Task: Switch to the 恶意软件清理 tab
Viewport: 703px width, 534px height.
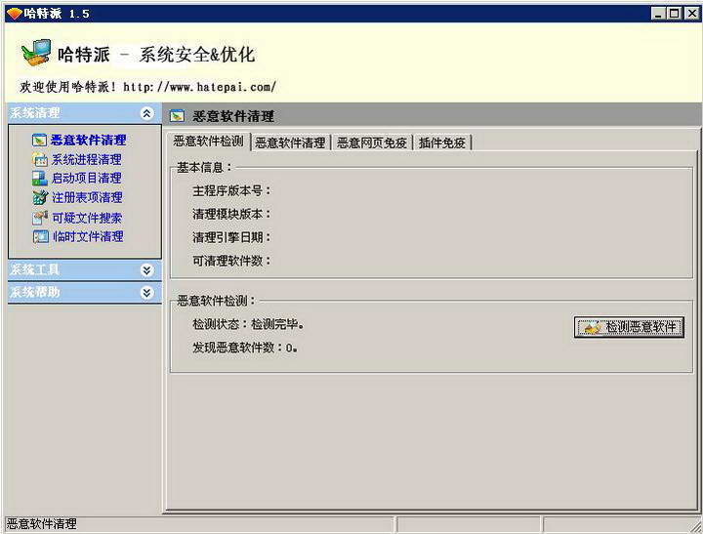Action: click(291, 144)
